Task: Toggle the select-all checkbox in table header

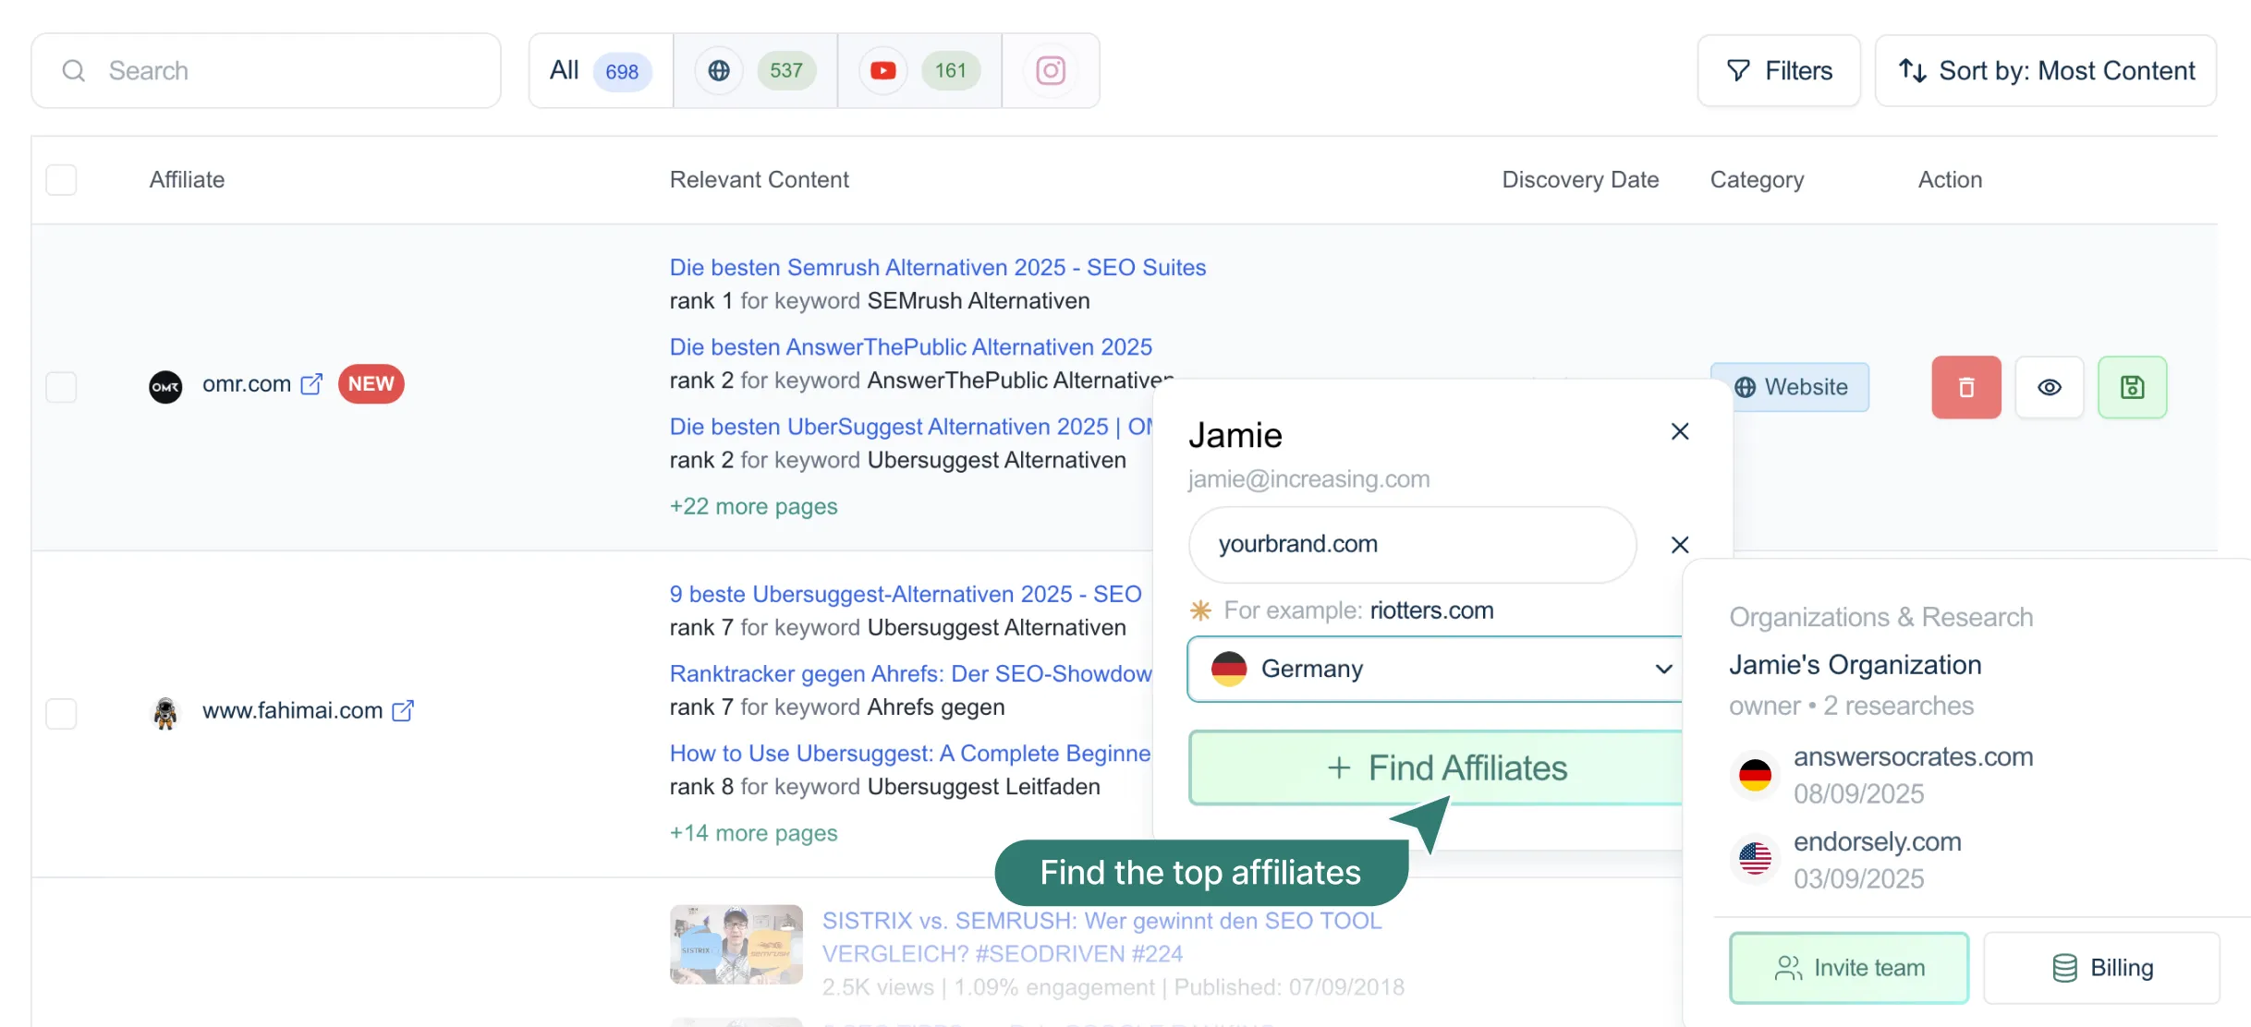Action: 61,179
